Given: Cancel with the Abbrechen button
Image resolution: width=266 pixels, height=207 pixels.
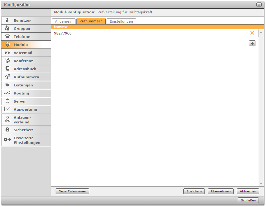Looking at the screenshot, I should pyautogui.click(x=248, y=191).
